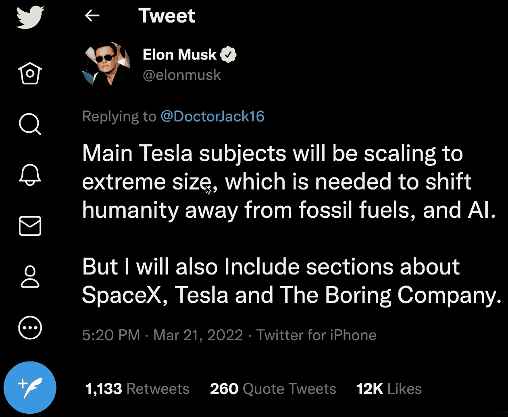Open the More options menu
Viewport: 508px width, 417px height.
tap(29, 327)
